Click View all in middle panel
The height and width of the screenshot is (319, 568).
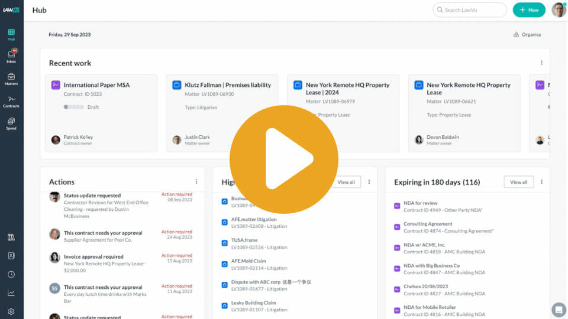346,182
